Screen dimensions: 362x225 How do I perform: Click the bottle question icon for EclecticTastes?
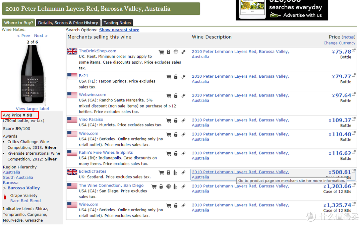175,173
